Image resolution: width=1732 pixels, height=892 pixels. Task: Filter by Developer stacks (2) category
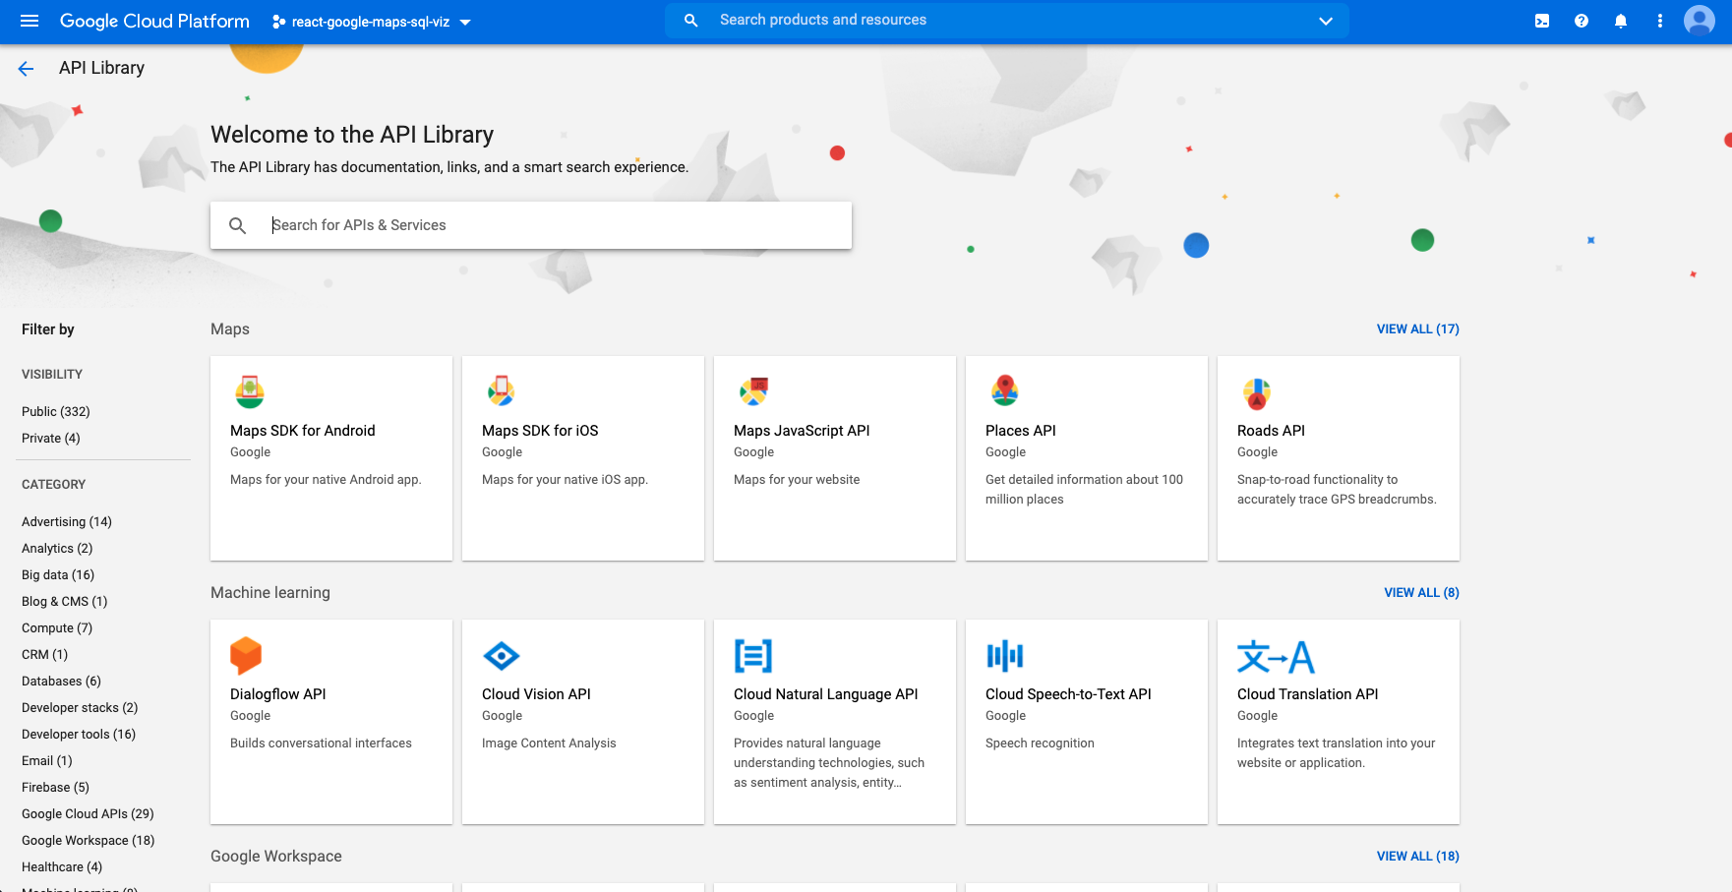point(80,708)
